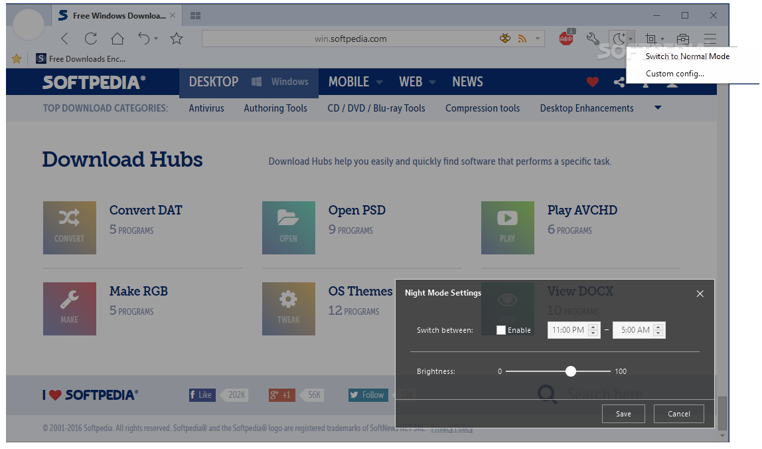
Task: Open the Antivirus category
Action: coord(206,108)
